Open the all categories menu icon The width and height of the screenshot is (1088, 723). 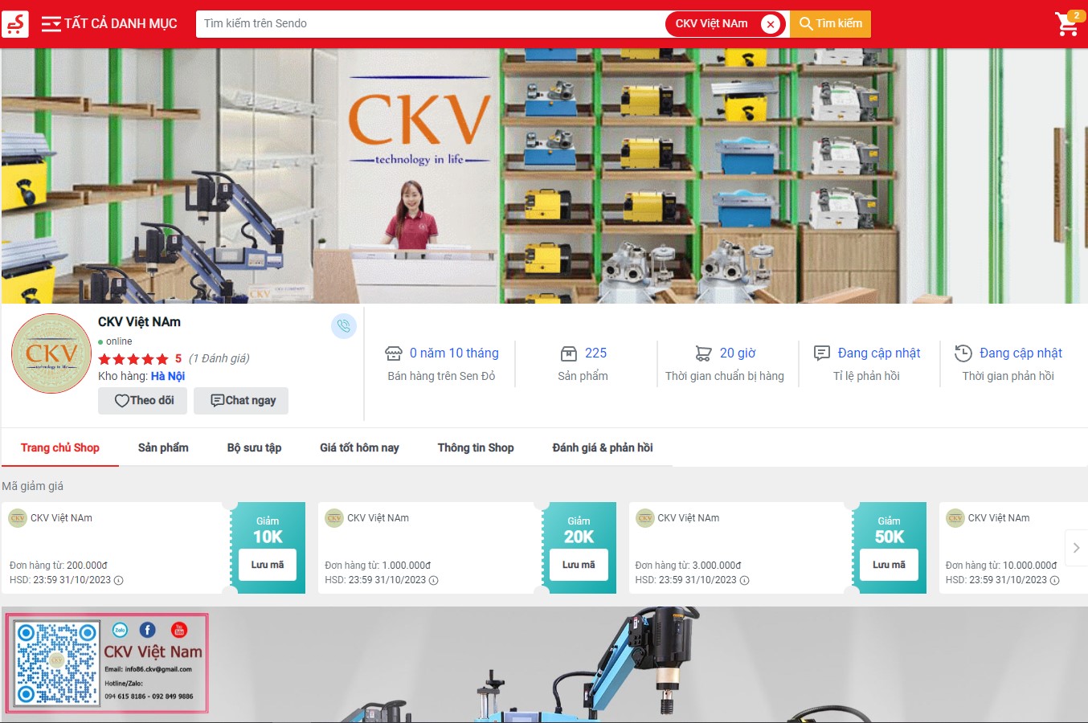point(51,24)
